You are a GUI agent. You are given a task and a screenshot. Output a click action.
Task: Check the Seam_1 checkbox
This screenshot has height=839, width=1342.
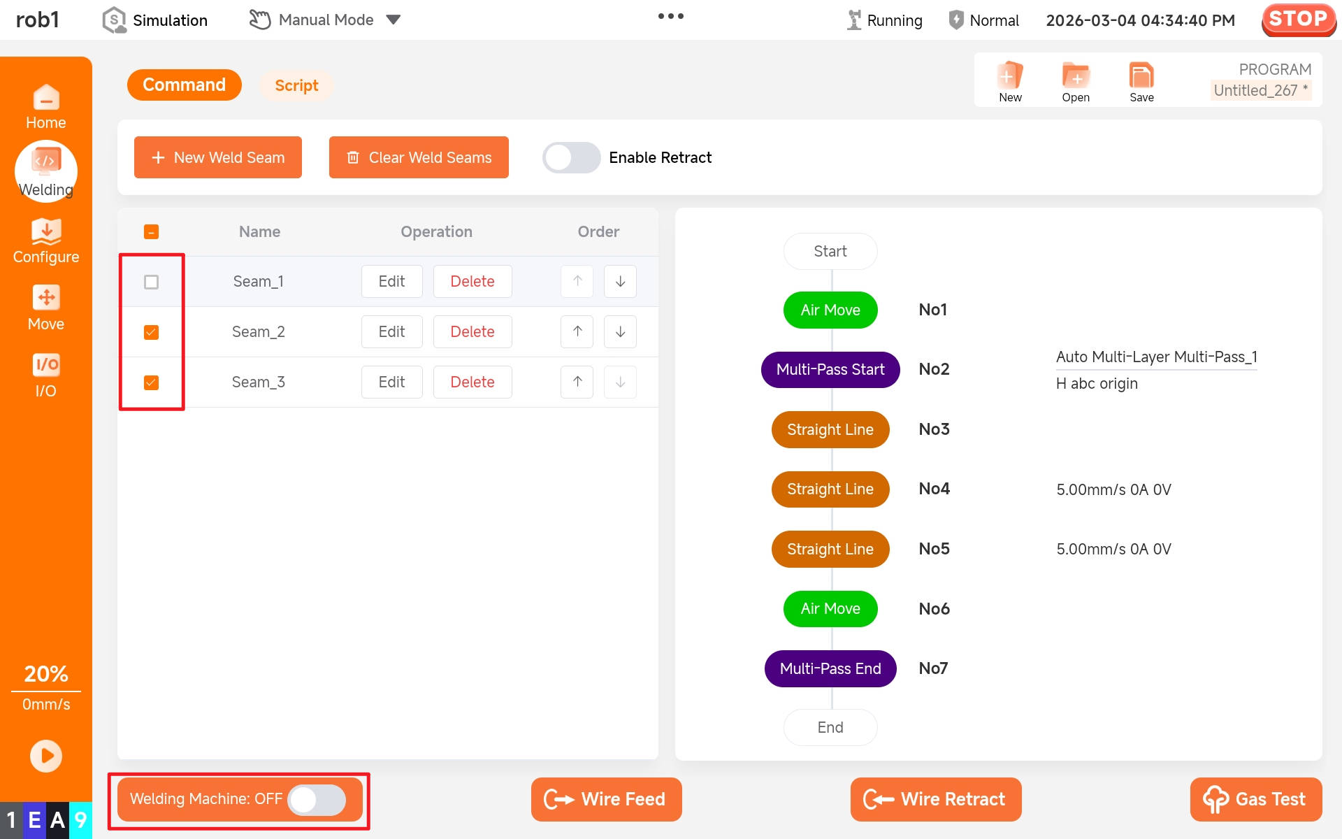pyautogui.click(x=151, y=282)
